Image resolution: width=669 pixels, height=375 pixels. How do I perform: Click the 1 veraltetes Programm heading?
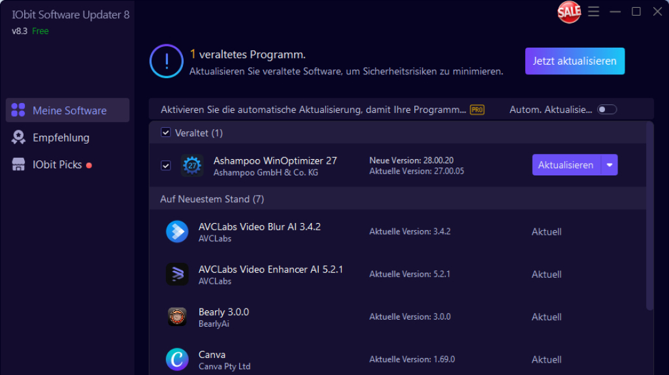click(248, 55)
